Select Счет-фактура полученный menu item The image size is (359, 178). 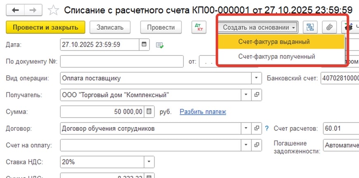[276, 56]
